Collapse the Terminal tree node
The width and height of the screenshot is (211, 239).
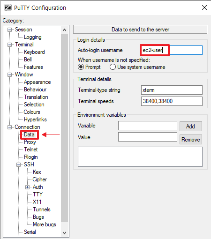[x=10, y=45]
